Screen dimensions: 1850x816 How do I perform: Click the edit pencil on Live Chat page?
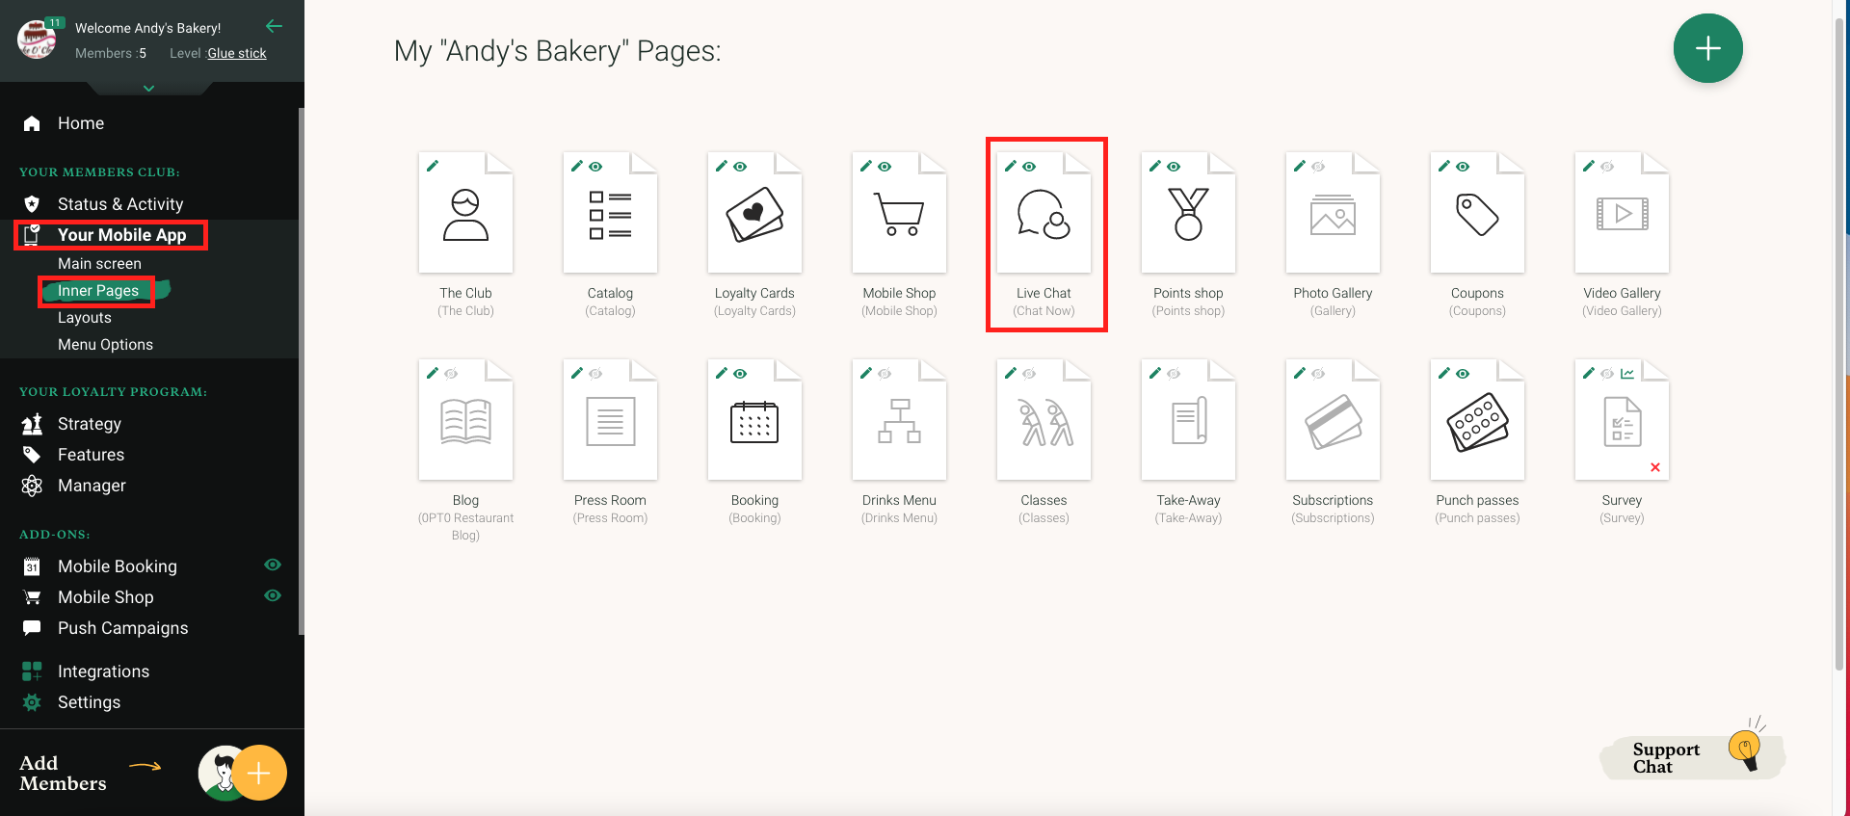[1011, 166]
